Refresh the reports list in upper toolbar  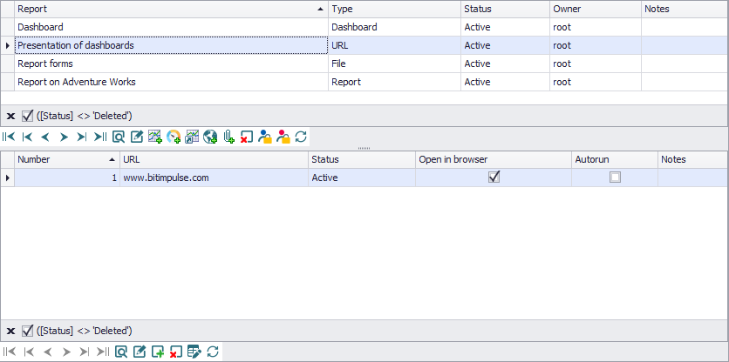(x=301, y=137)
